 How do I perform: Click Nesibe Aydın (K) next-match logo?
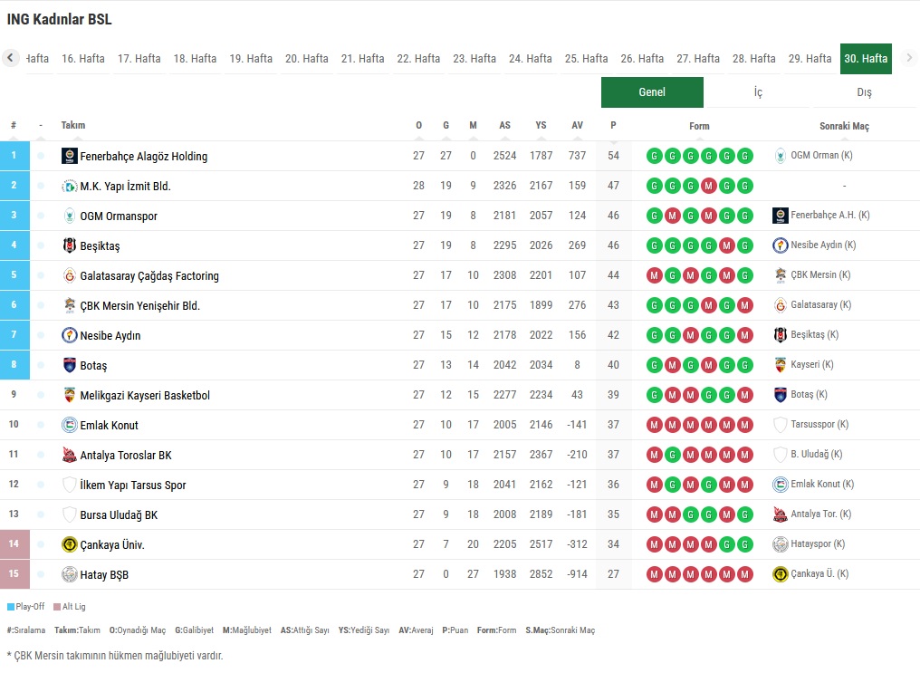[x=780, y=245]
